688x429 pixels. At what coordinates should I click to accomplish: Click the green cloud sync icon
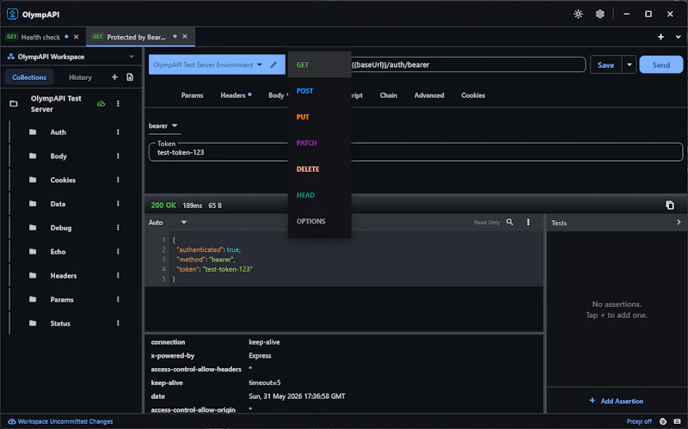(x=101, y=104)
